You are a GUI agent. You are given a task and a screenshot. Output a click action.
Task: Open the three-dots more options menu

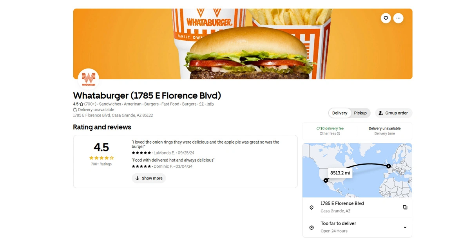click(x=399, y=18)
